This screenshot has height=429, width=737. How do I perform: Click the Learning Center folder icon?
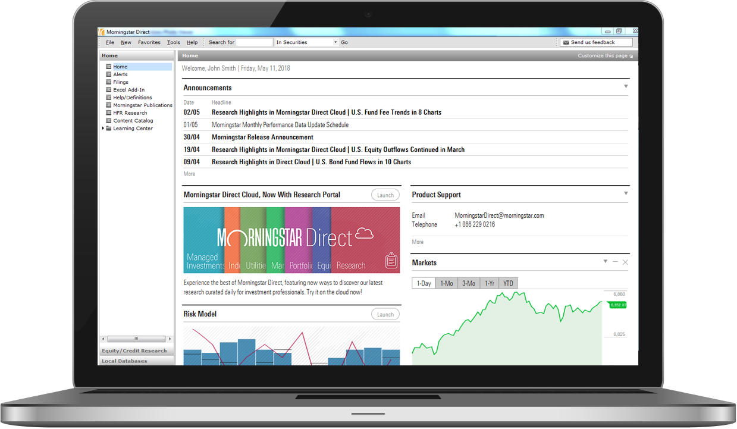109,129
